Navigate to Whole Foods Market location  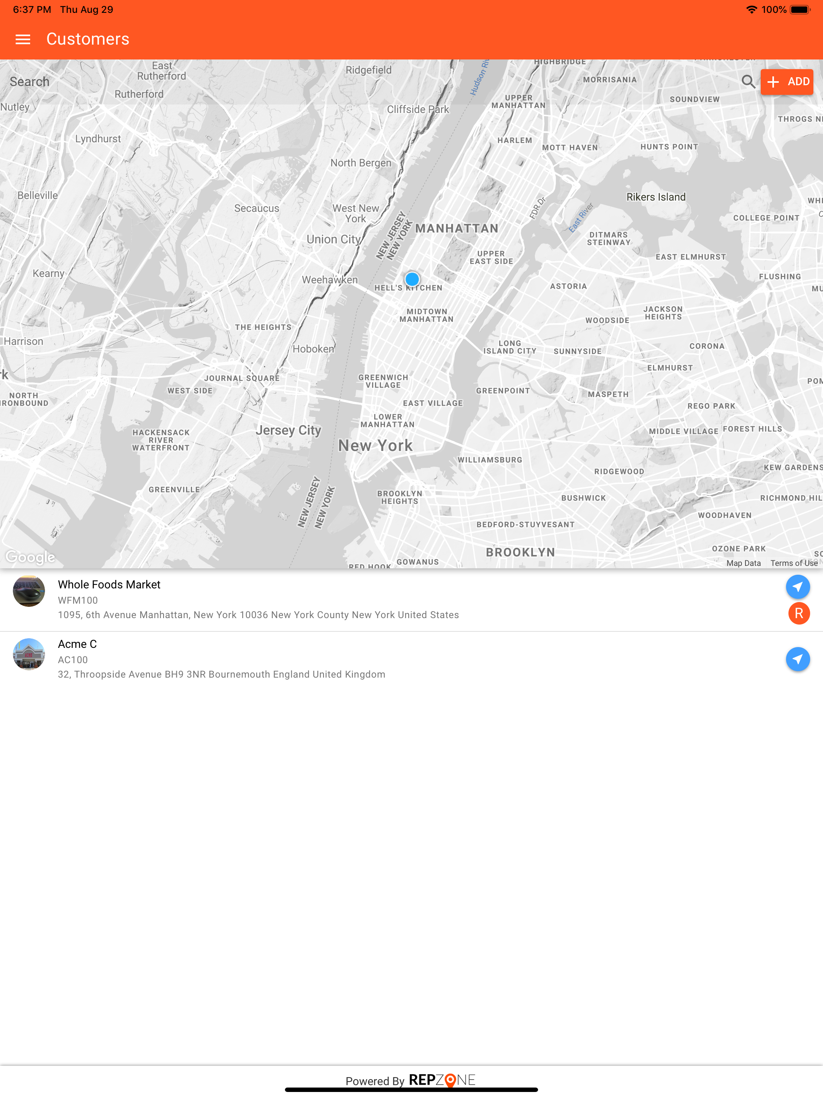coord(798,587)
